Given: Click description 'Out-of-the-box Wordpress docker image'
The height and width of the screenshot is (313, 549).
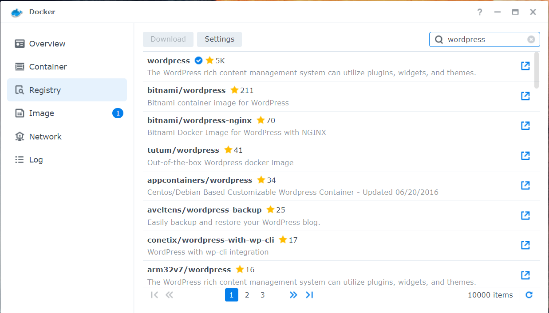Looking at the screenshot, I should tap(220, 162).
